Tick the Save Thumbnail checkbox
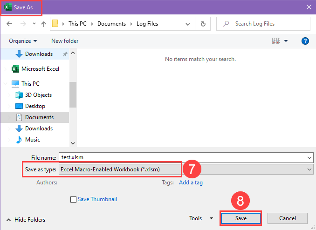This screenshot has width=316, height=230. click(x=73, y=199)
